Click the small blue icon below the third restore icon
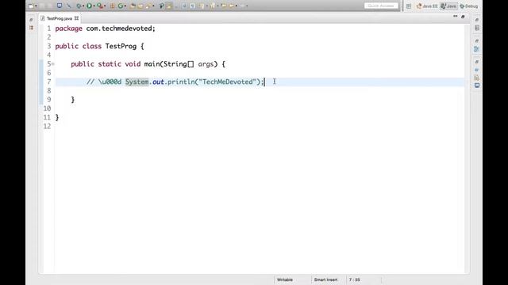This screenshot has width=508, height=285. coord(476,70)
